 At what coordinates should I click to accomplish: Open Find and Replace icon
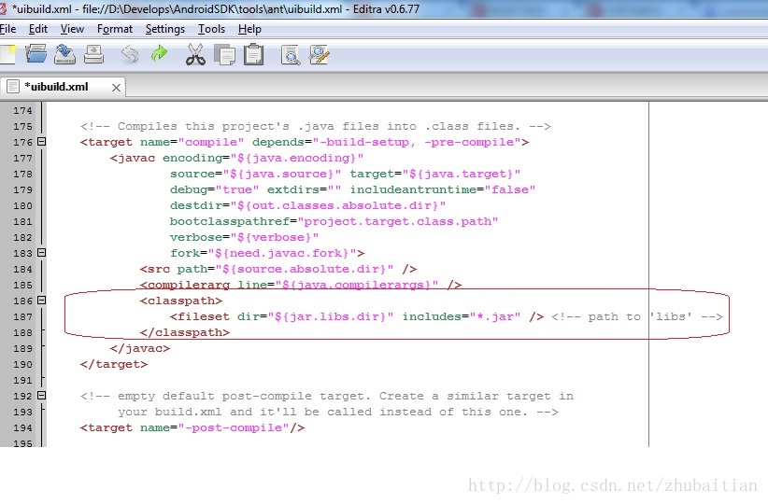pyautogui.click(x=320, y=55)
